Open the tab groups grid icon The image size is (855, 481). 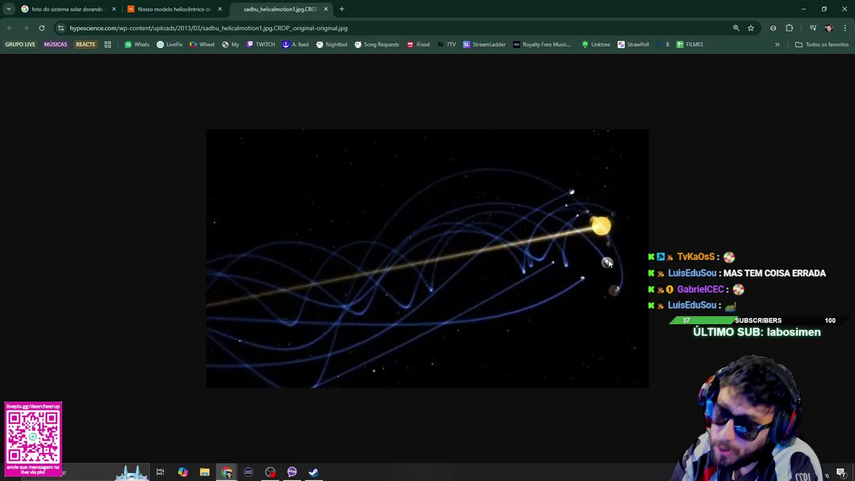(x=108, y=45)
